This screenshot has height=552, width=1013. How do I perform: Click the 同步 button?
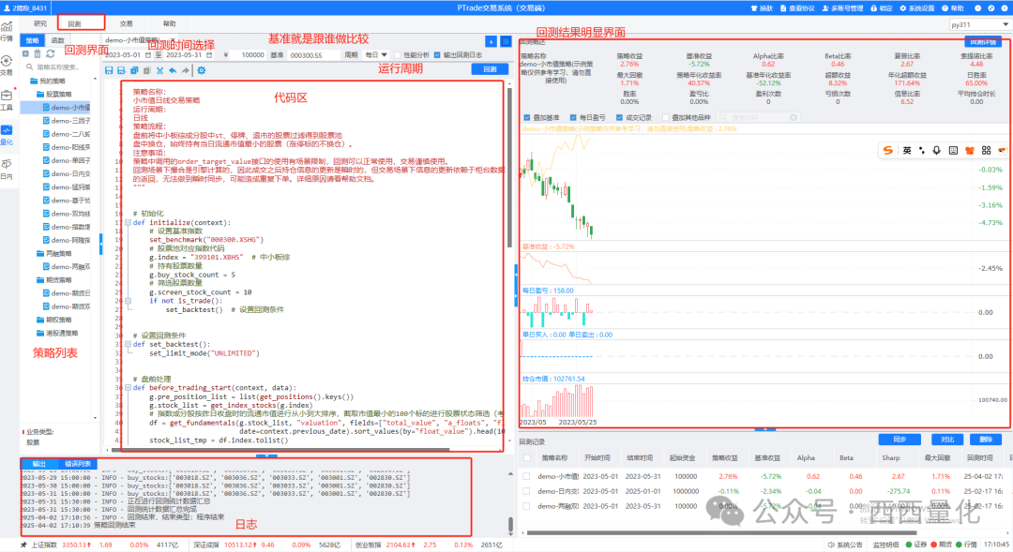[x=900, y=439]
